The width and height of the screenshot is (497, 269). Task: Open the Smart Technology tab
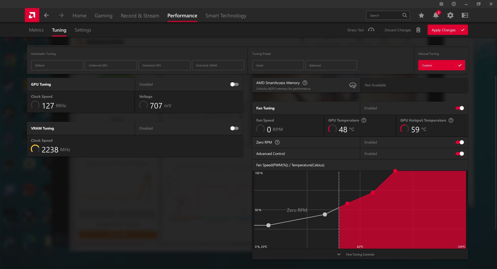pos(226,16)
